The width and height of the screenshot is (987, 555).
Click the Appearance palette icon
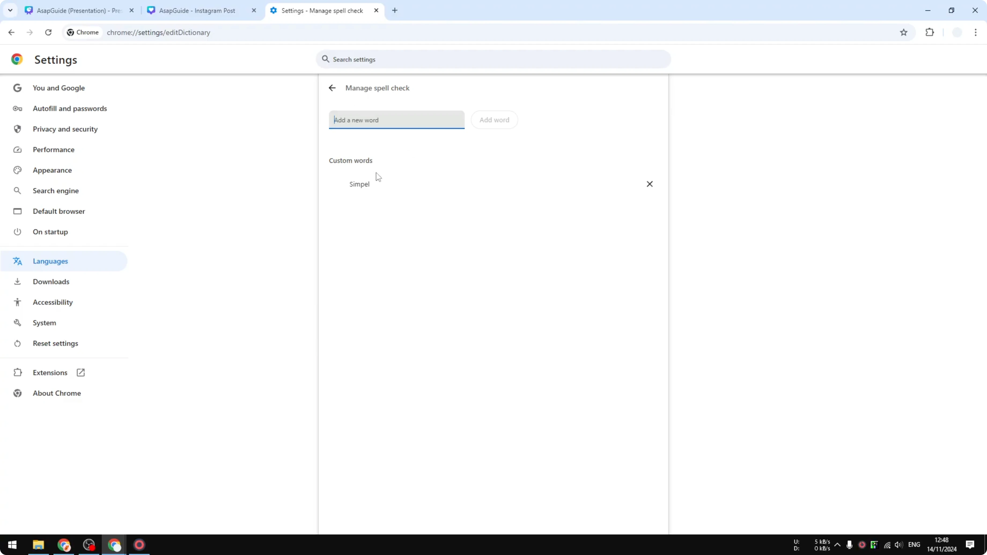18,170
